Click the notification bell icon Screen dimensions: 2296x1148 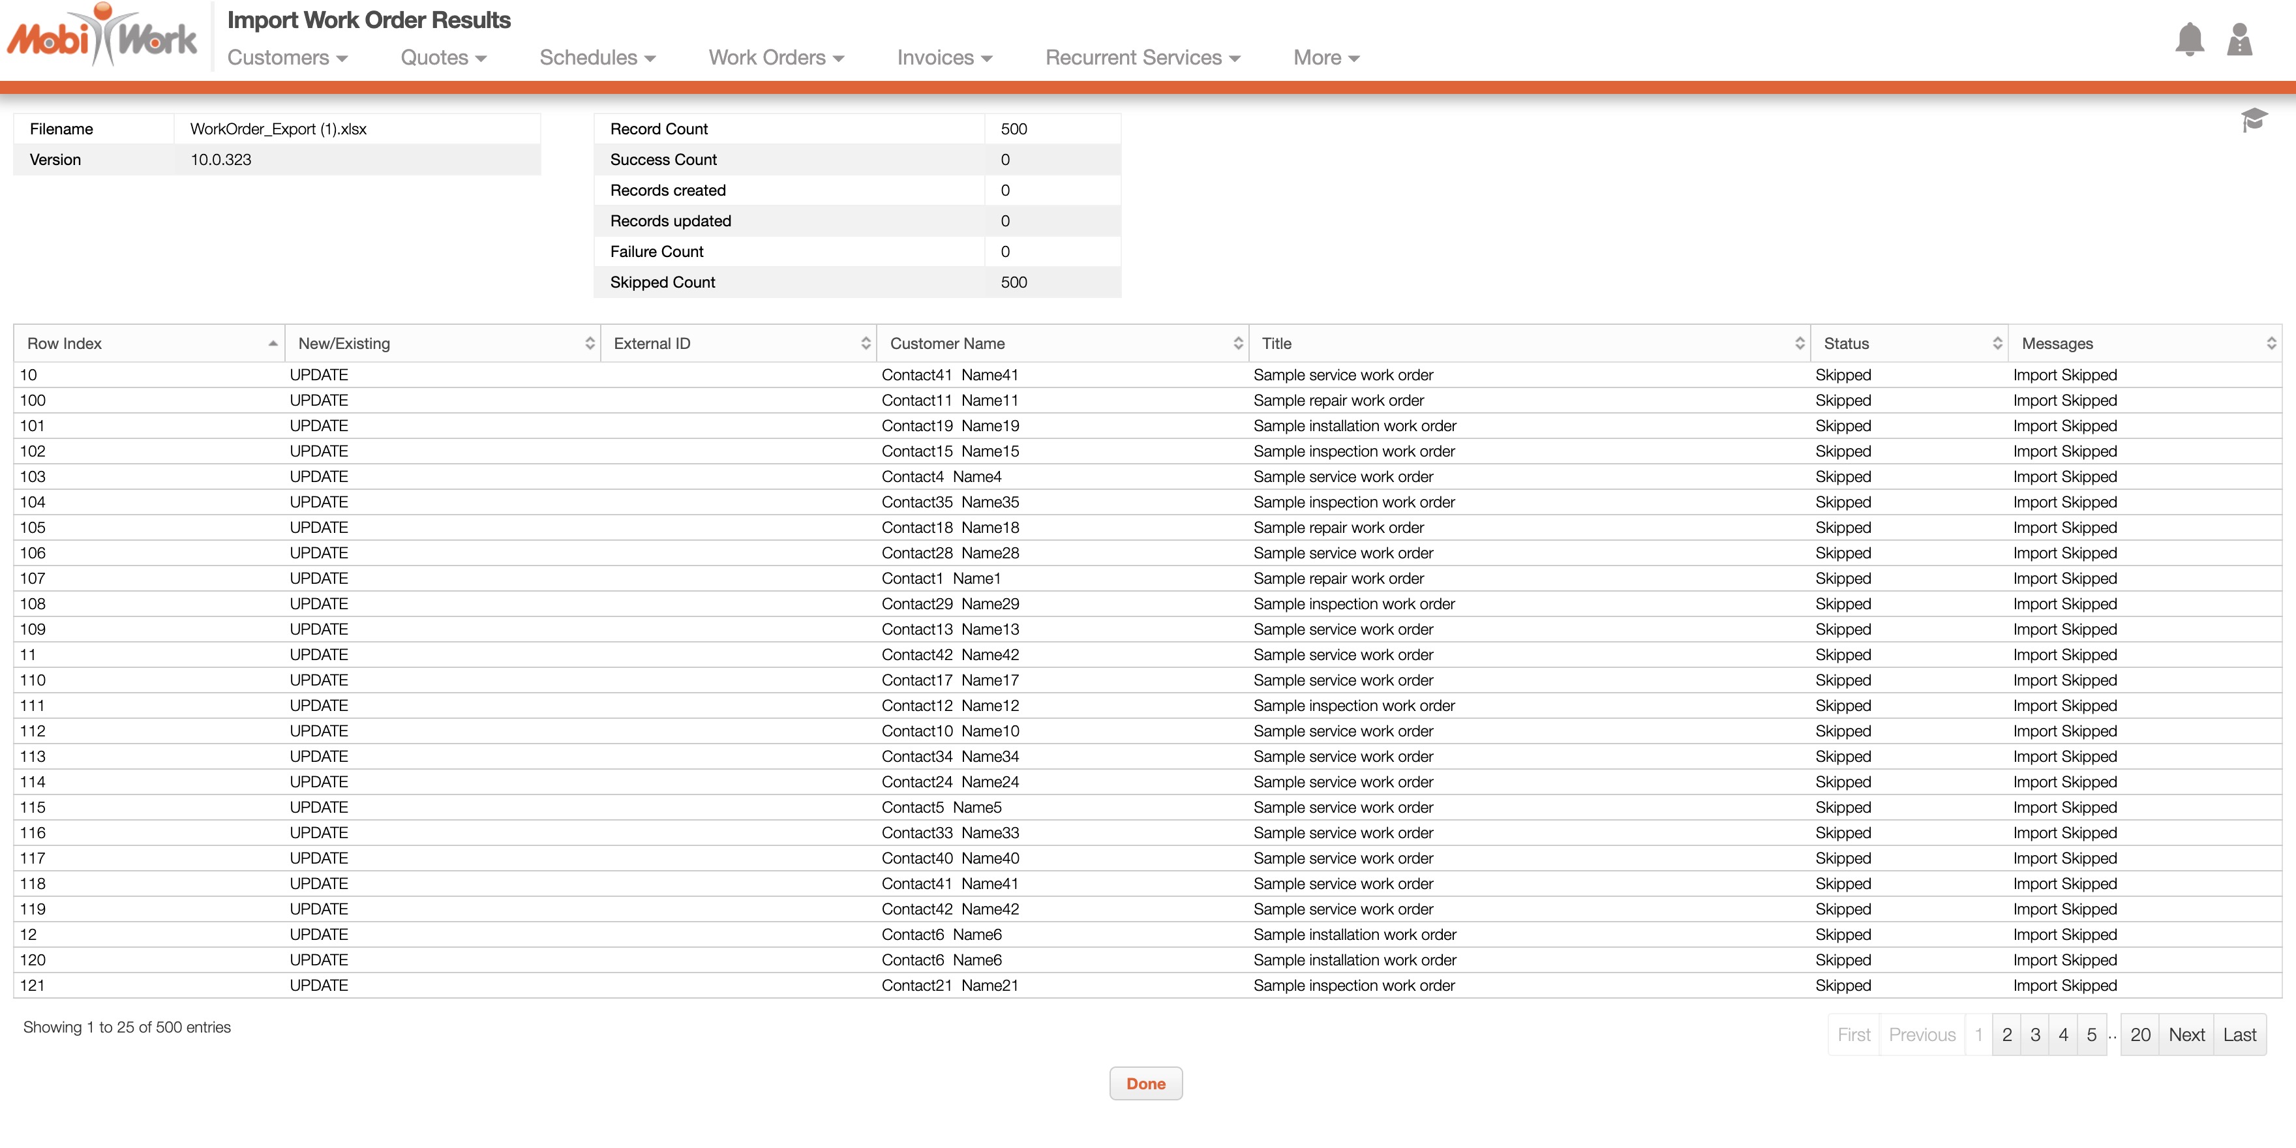point(2189,40)
